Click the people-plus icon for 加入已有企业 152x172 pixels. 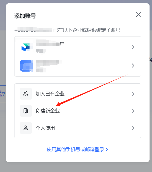click(26, 94)
